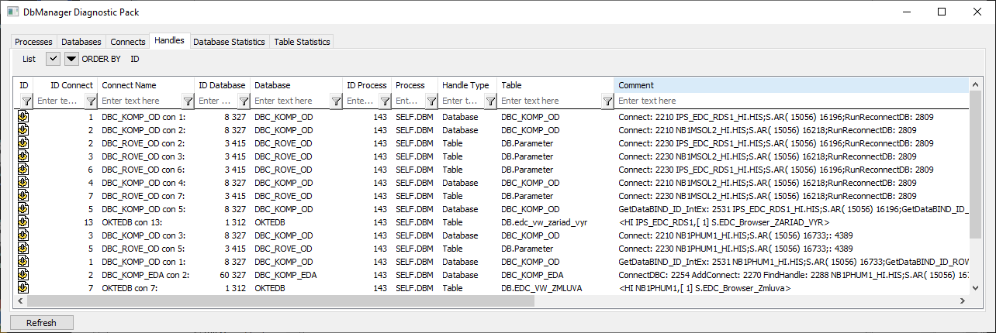Screen dimensions: 996x333
Task: Open the ID Connect column filter icon
Action: (x=90, y=101)
